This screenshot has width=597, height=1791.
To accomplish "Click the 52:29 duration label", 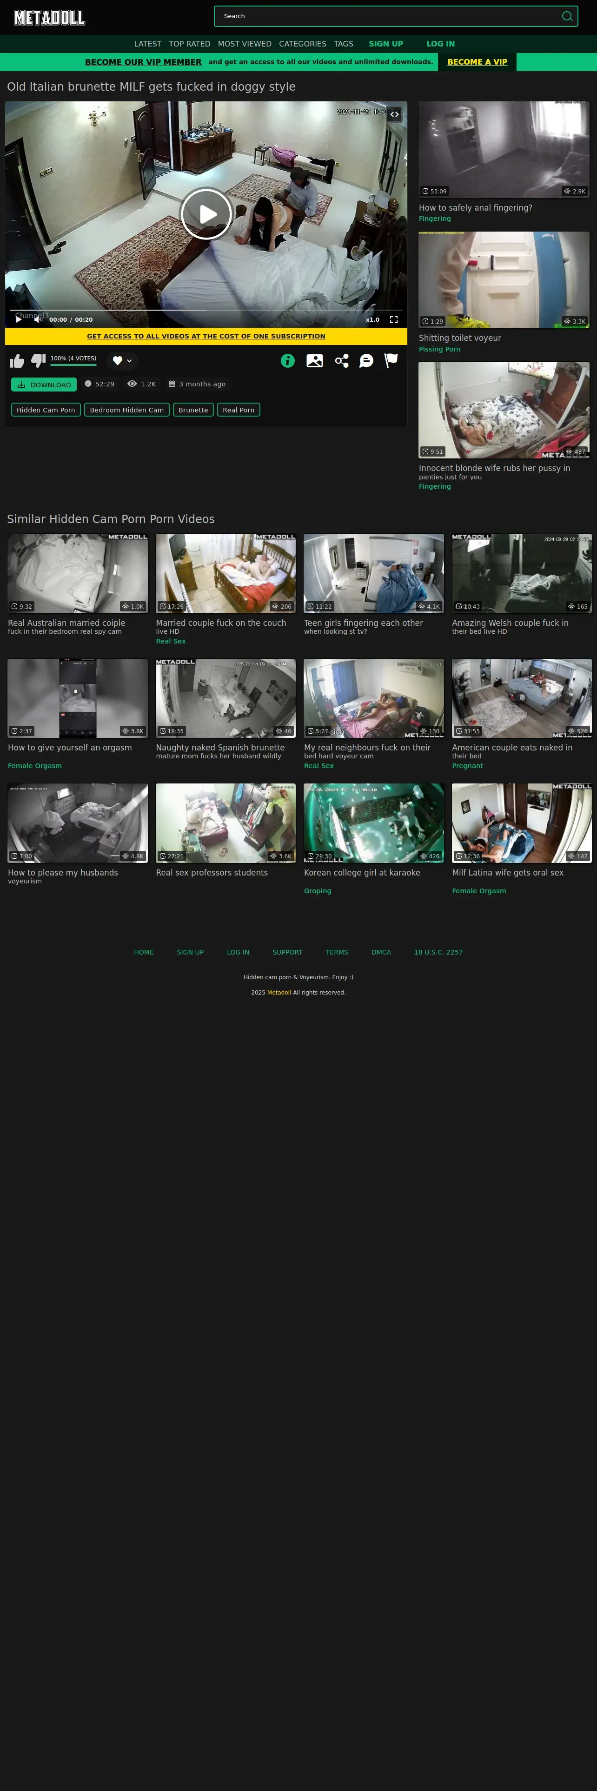I will (99, 384).
